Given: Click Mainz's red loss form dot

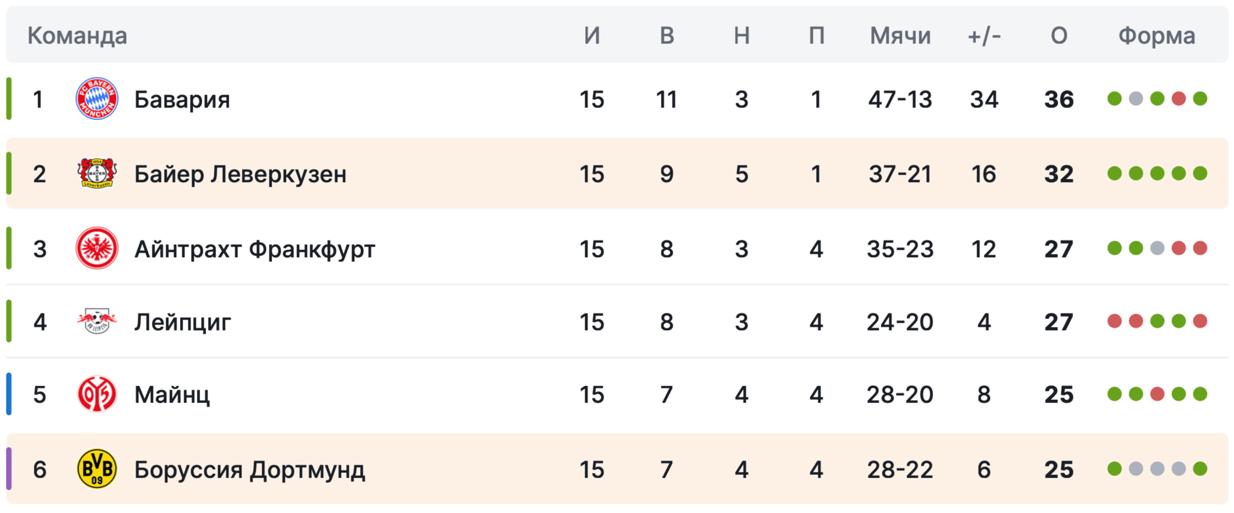Looking at the screenshot, I should pyautogui.click(x=1157, y=394).
